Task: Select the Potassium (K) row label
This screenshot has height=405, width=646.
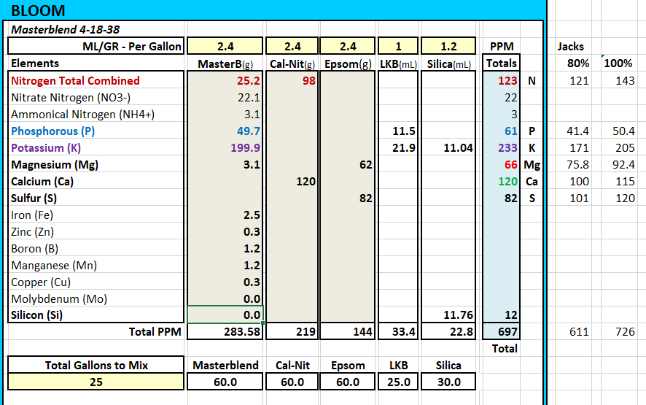Action: (46, 147)
